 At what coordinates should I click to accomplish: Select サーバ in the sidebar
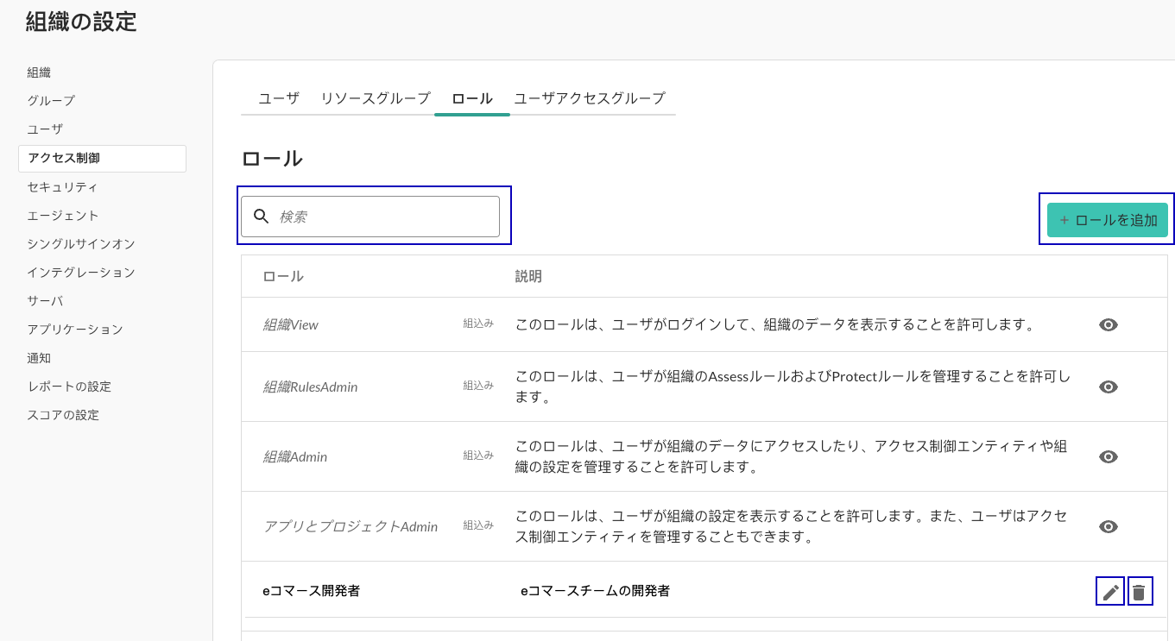coord(45,301)
